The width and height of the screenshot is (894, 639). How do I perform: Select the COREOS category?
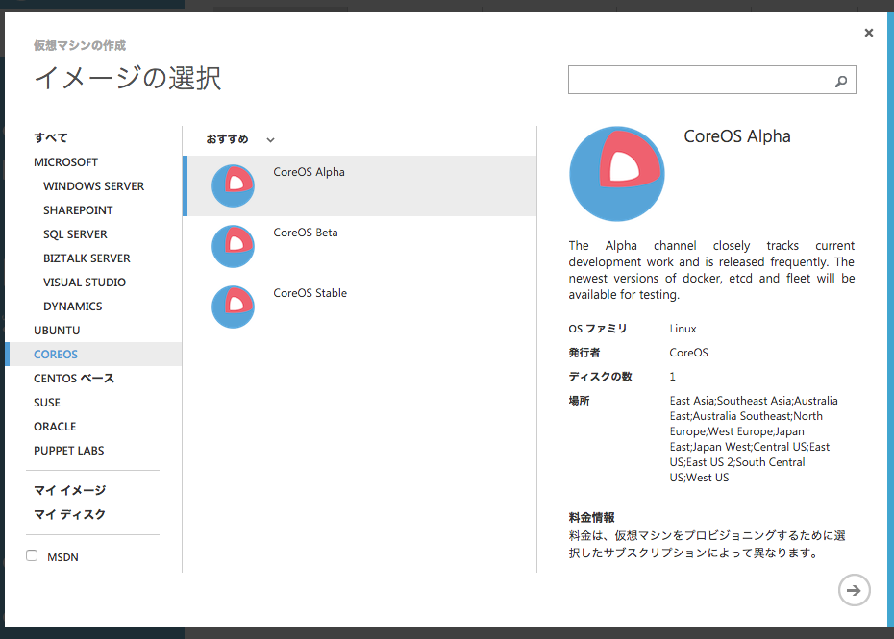93,354
